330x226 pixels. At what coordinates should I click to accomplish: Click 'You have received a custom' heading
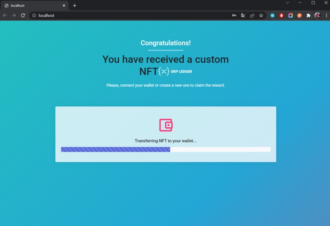(x=166, y=59)
